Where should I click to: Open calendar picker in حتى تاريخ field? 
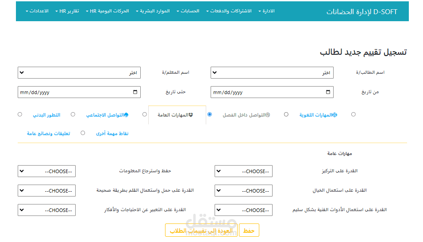click(135, 92)
